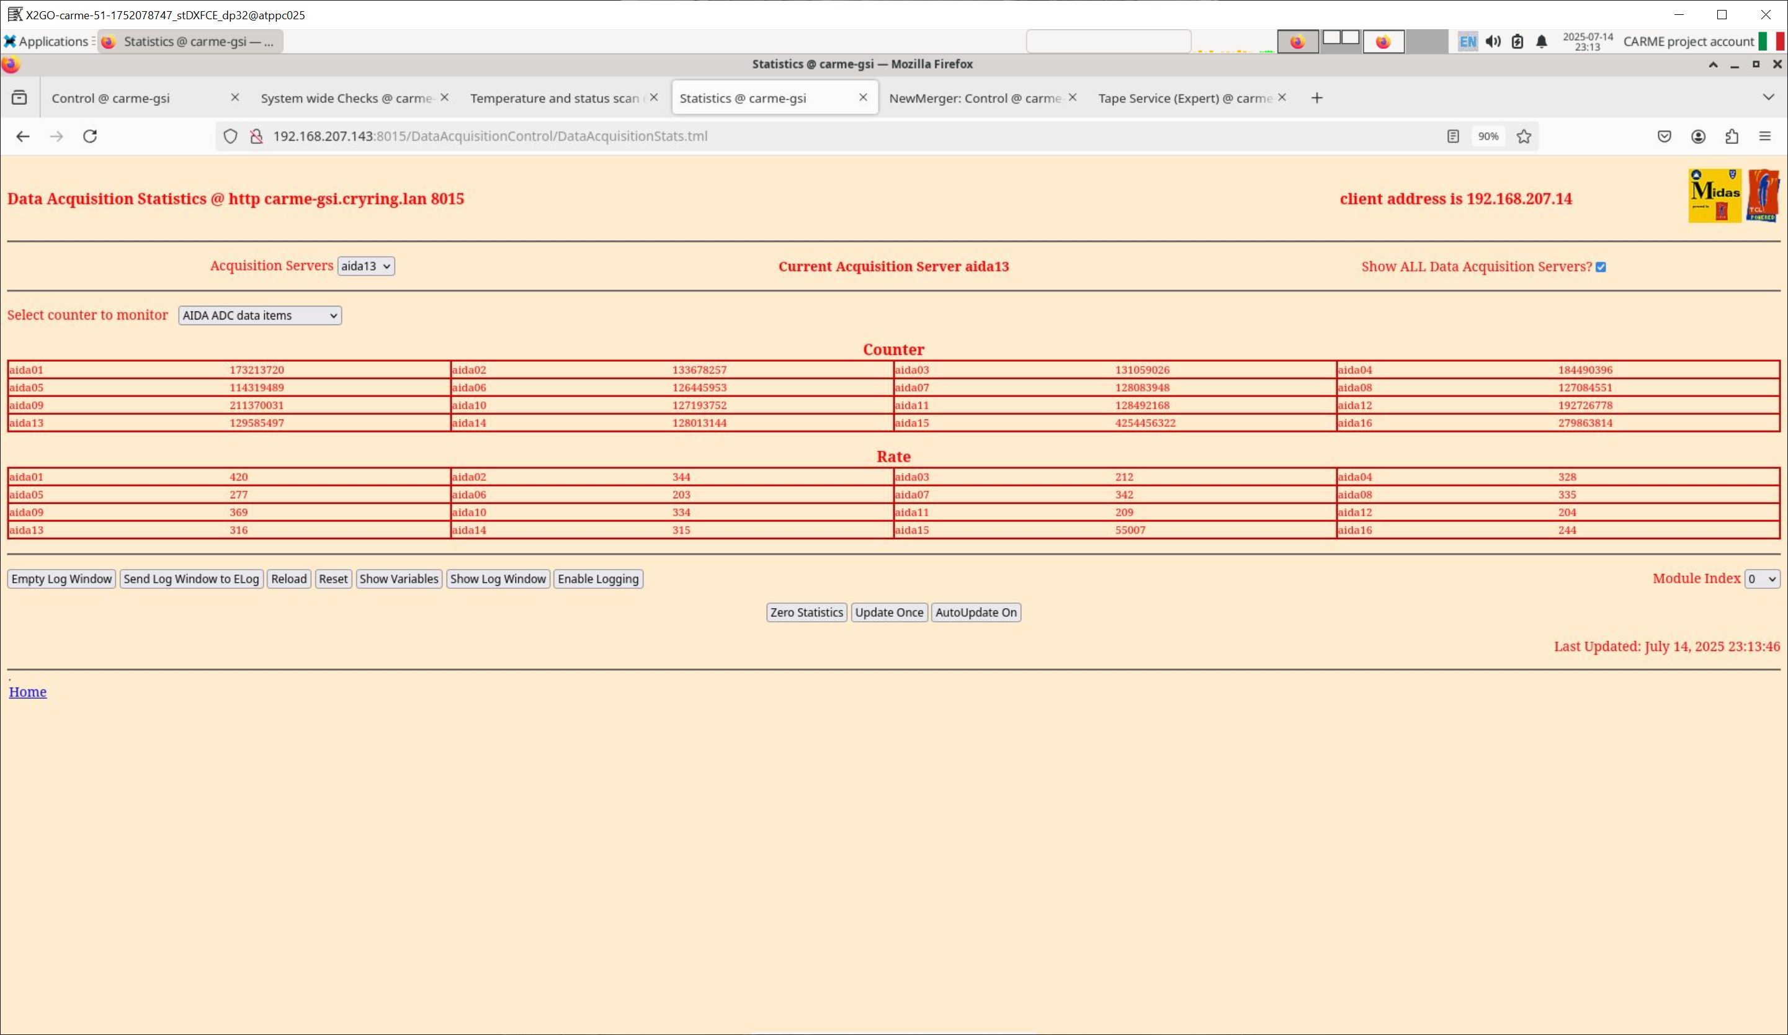Open the Acquisition Servers aida13 dropdown
The height and width of the screenshot is (1035, 1788).
pos(365,266)
